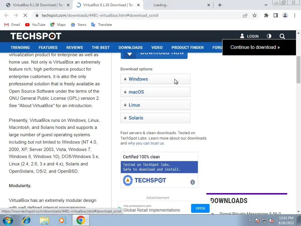Click the address bar URL field
Image resolution: width=301 pixels, height=226 pixels.
[100, 15]
